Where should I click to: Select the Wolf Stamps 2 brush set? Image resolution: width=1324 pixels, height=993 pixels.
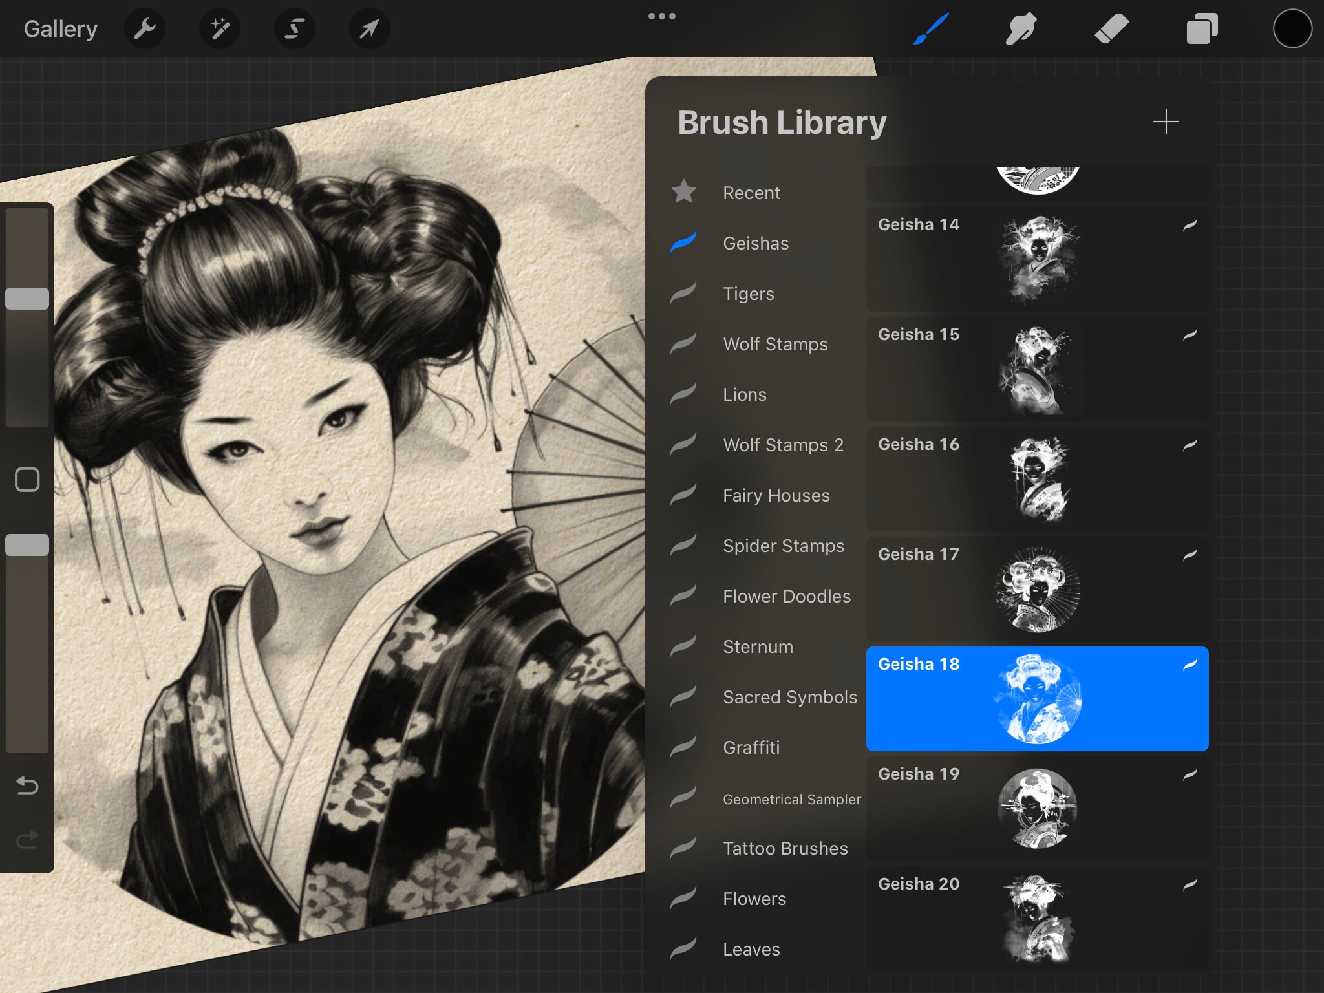coord(783,445)
